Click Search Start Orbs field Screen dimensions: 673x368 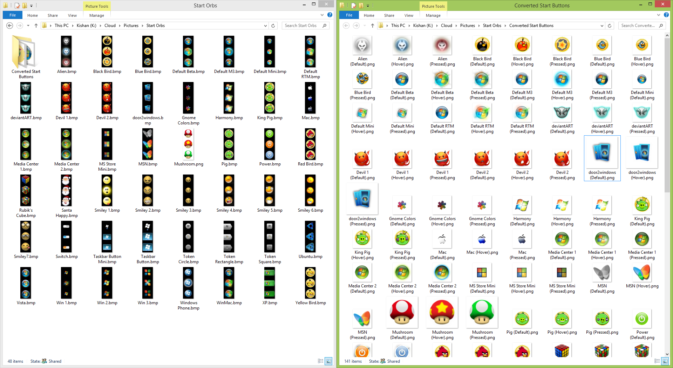coord(305,26)
